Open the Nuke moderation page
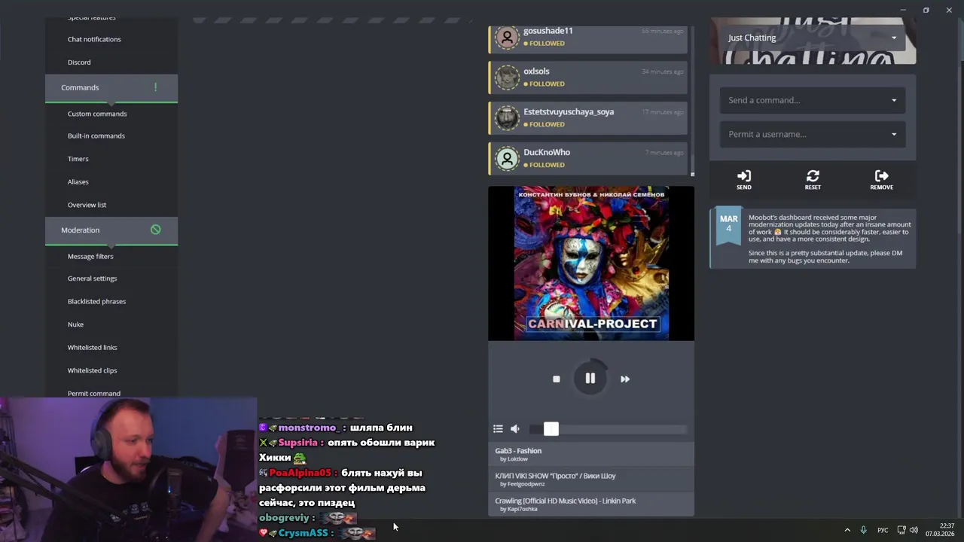 75,324
